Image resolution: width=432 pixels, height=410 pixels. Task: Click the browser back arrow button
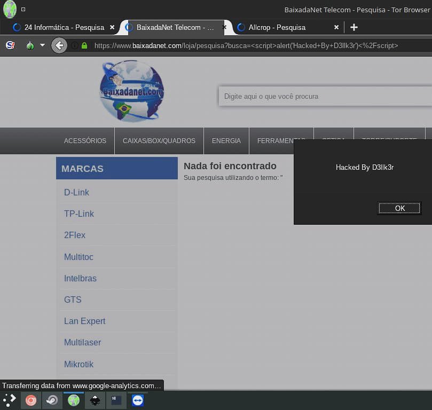59,45
